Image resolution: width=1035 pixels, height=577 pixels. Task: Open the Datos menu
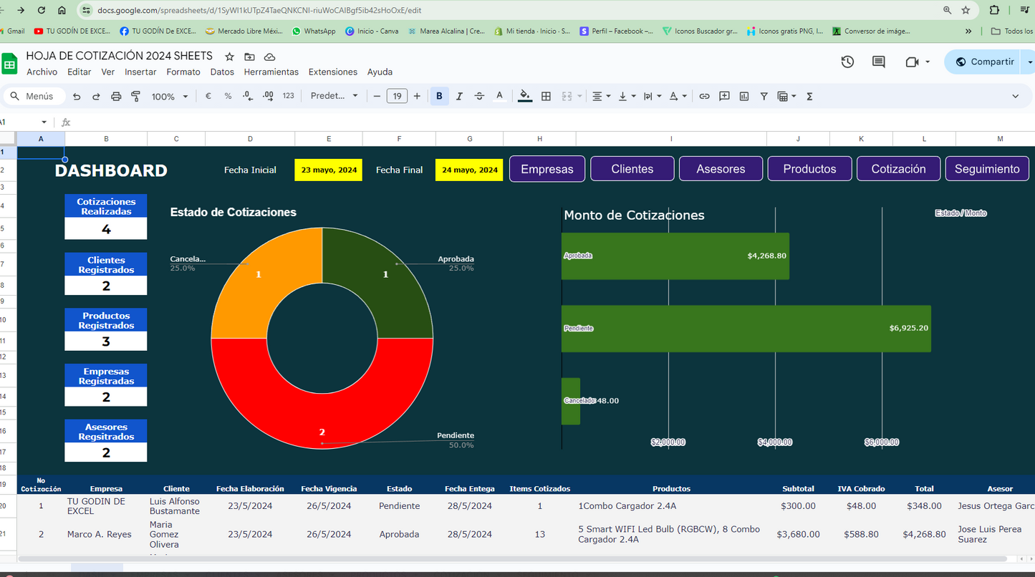(x=222, y=72)
